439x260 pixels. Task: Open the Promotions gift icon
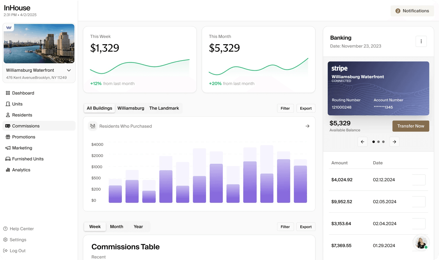point(8,137)
